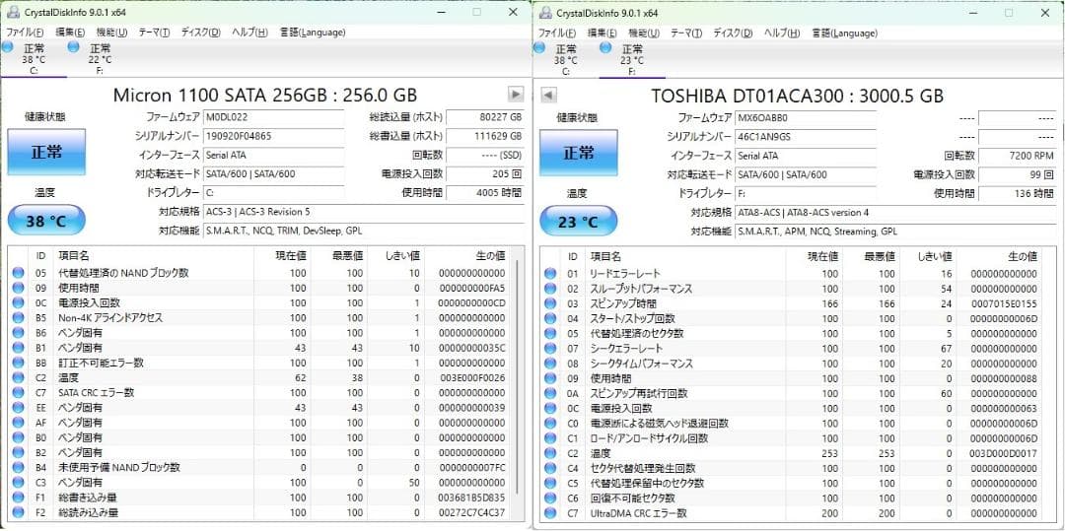Click the 38 °C temperature button
This screenshot has width=1065, height=531.
[46, 221]
